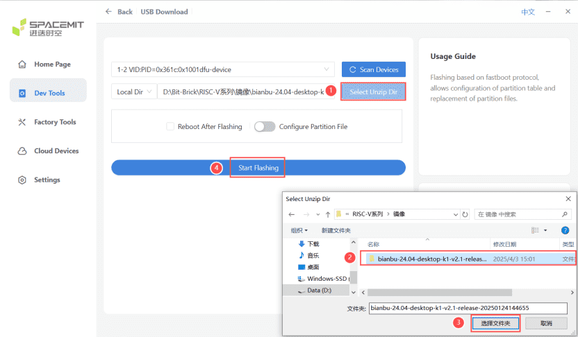Screen dimensions: 578x337
Task: Select Data (D:) in navigation tree
Action: 319,290
